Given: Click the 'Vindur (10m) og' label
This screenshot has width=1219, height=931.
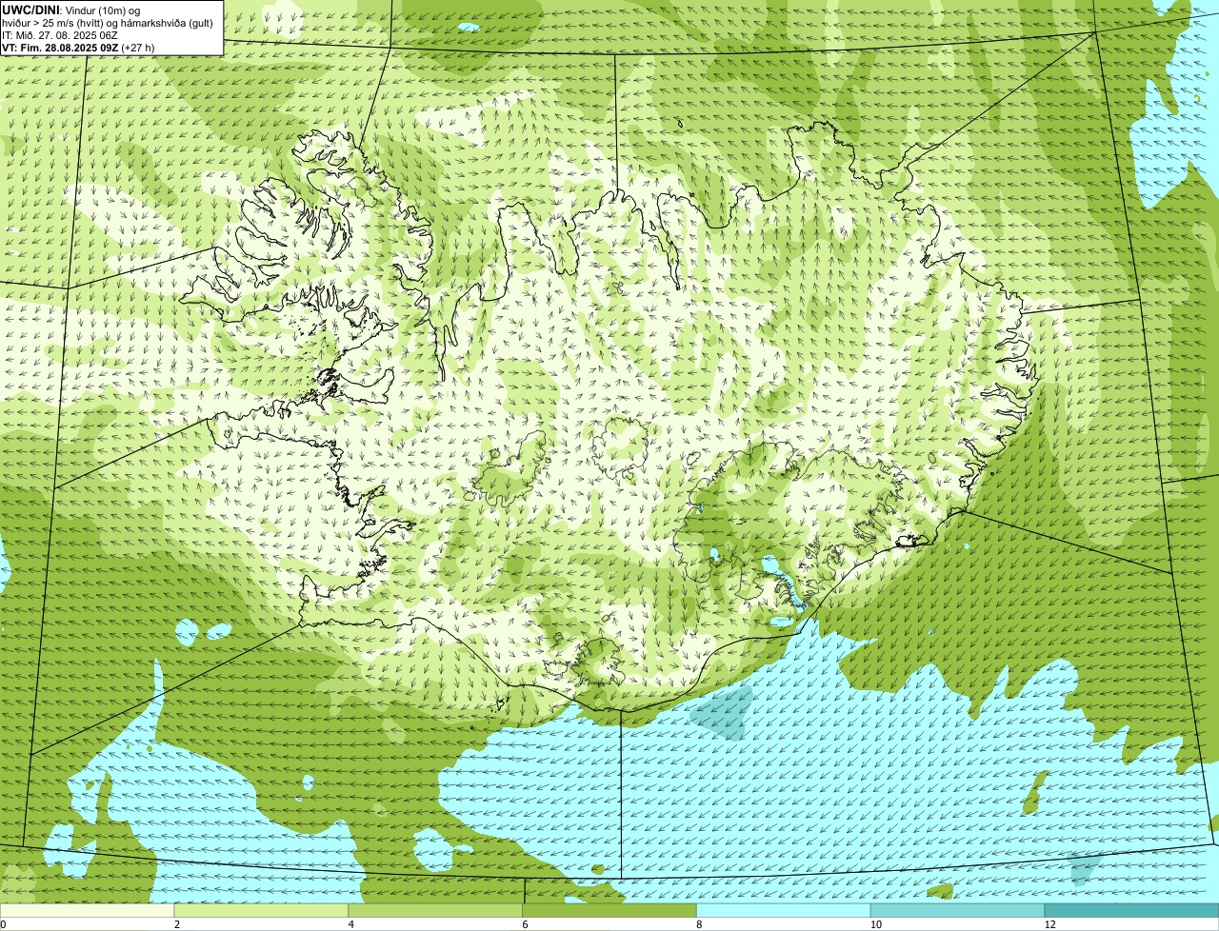Looking at the screenshot, I should pos(103,10).
